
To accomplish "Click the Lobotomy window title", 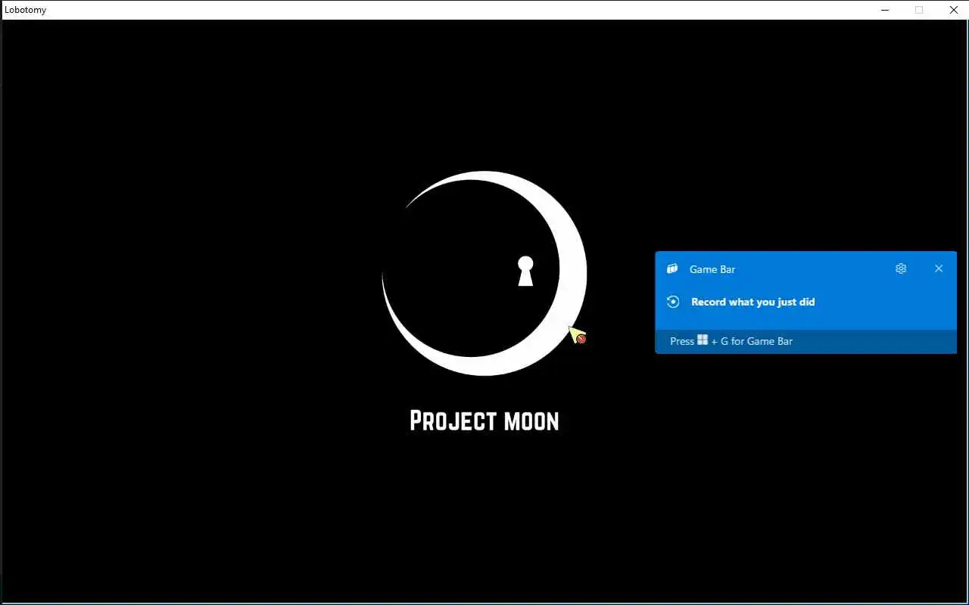I will click(x=26, y=10).
